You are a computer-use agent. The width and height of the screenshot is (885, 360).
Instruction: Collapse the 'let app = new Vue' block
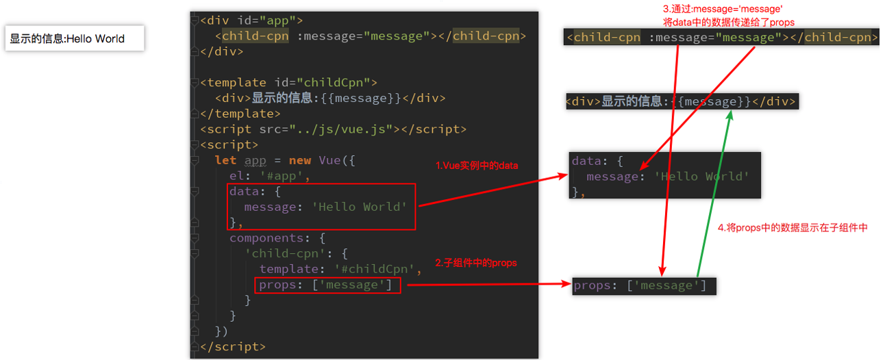[x=196, y=161]
